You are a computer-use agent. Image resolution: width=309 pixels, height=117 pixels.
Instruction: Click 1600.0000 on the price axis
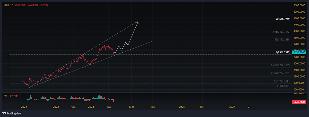[299, 70]
